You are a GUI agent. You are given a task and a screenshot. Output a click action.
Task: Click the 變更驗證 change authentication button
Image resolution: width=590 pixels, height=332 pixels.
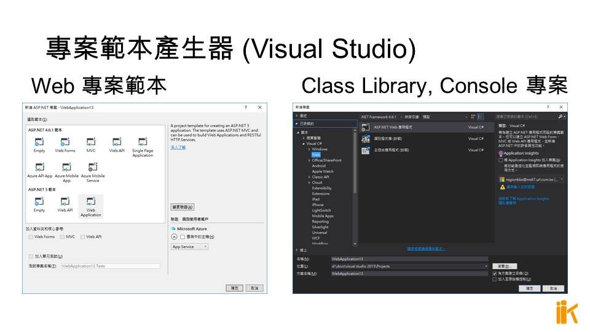[x=183, y=207]
